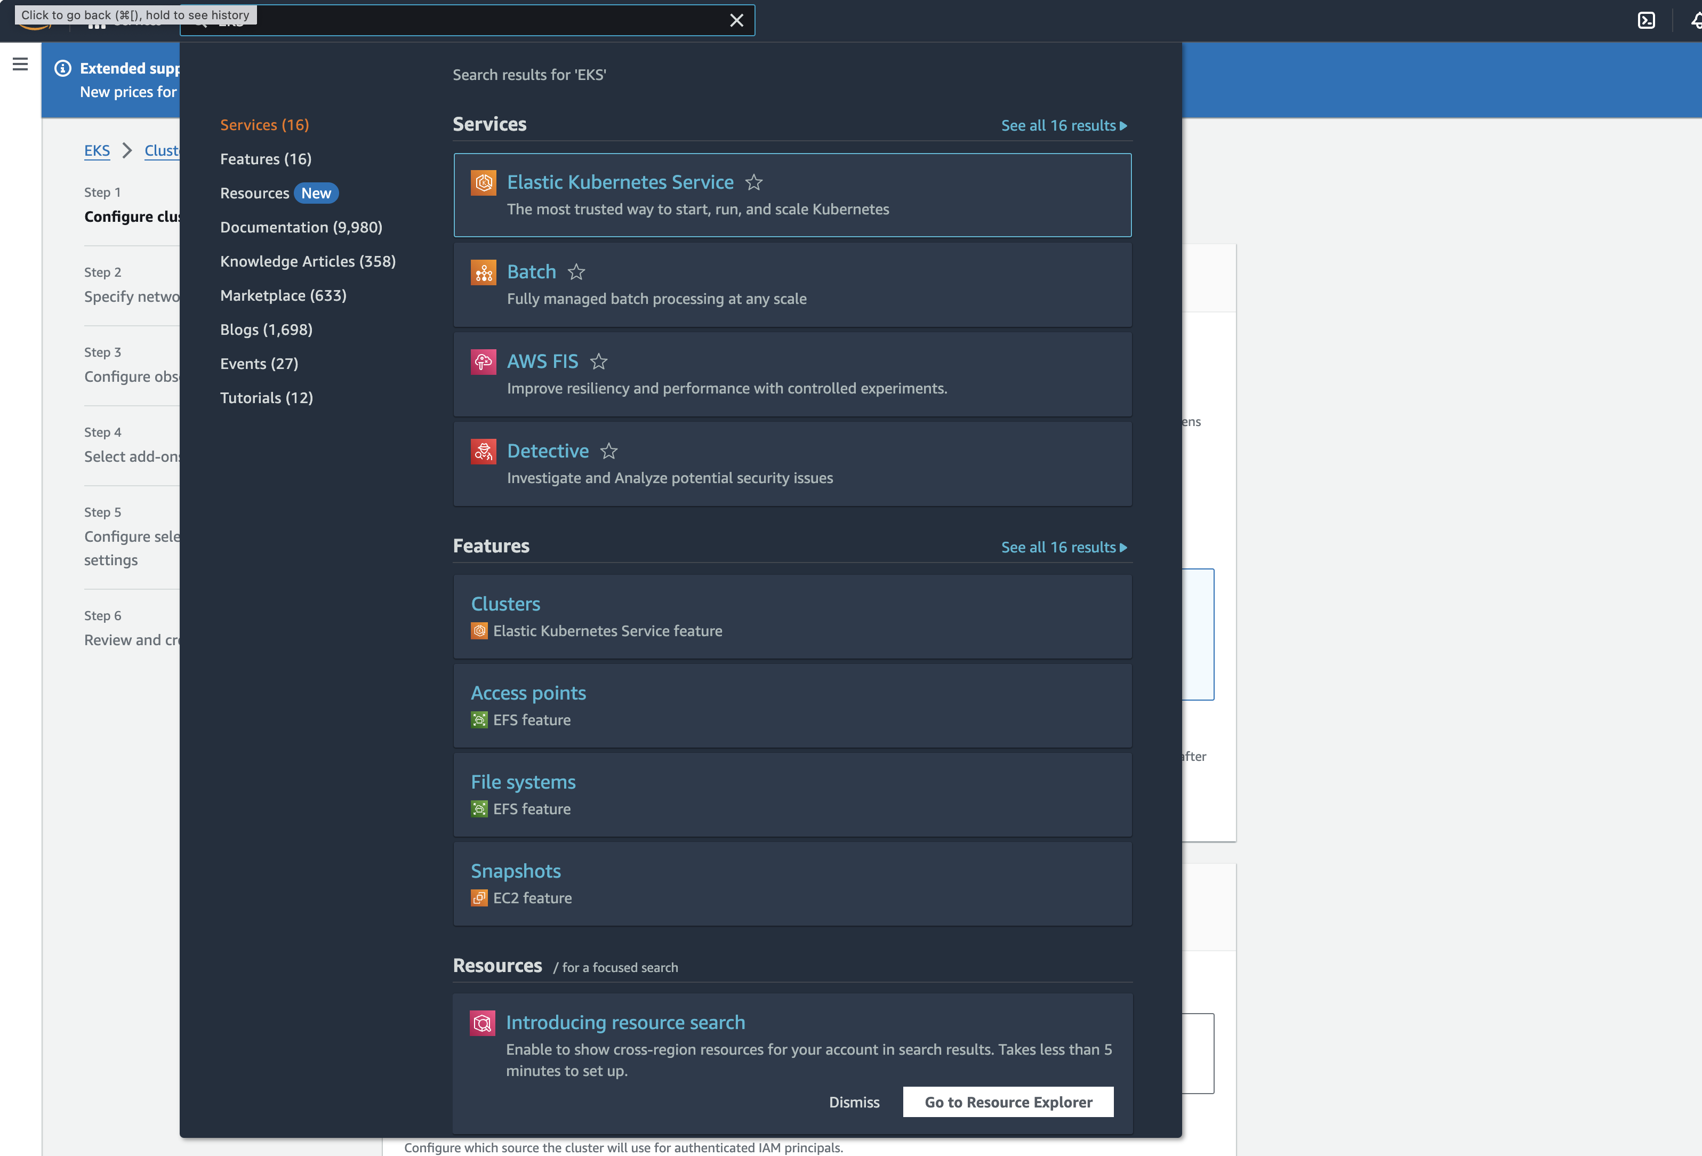Click the Batch service icon

pyautogui.click(x=484, y=272)
